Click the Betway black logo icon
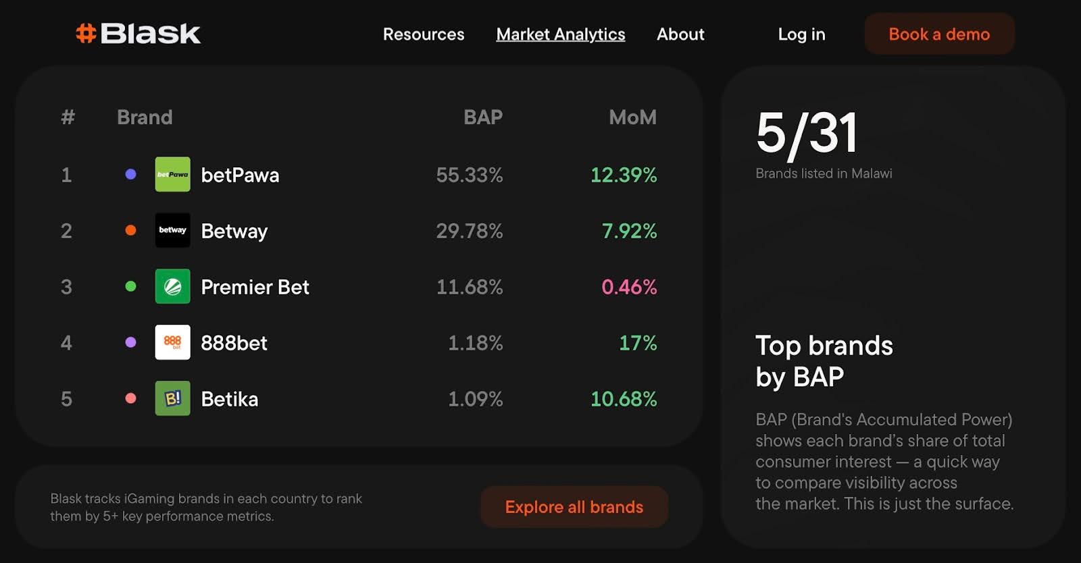1081x563 pixels. point(172,230)
